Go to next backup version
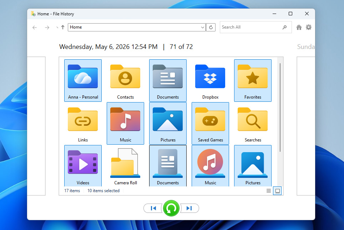Image resolution: width=344 pixels, height=230 pixels. tap(189, 208)
